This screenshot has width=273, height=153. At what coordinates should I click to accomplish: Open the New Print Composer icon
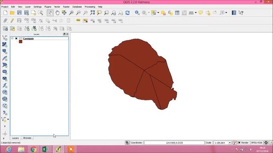coord(33,13)
